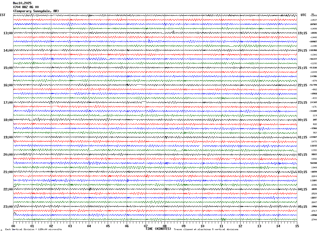Select the 17:00 CST time label
Screen dimensions: 318x233
tap(8, 103)
